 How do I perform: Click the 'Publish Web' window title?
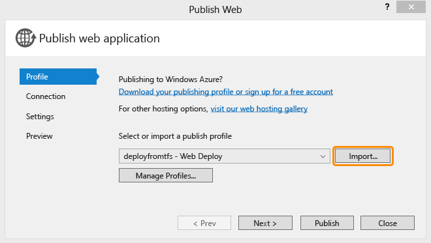[x=215, y=10]
